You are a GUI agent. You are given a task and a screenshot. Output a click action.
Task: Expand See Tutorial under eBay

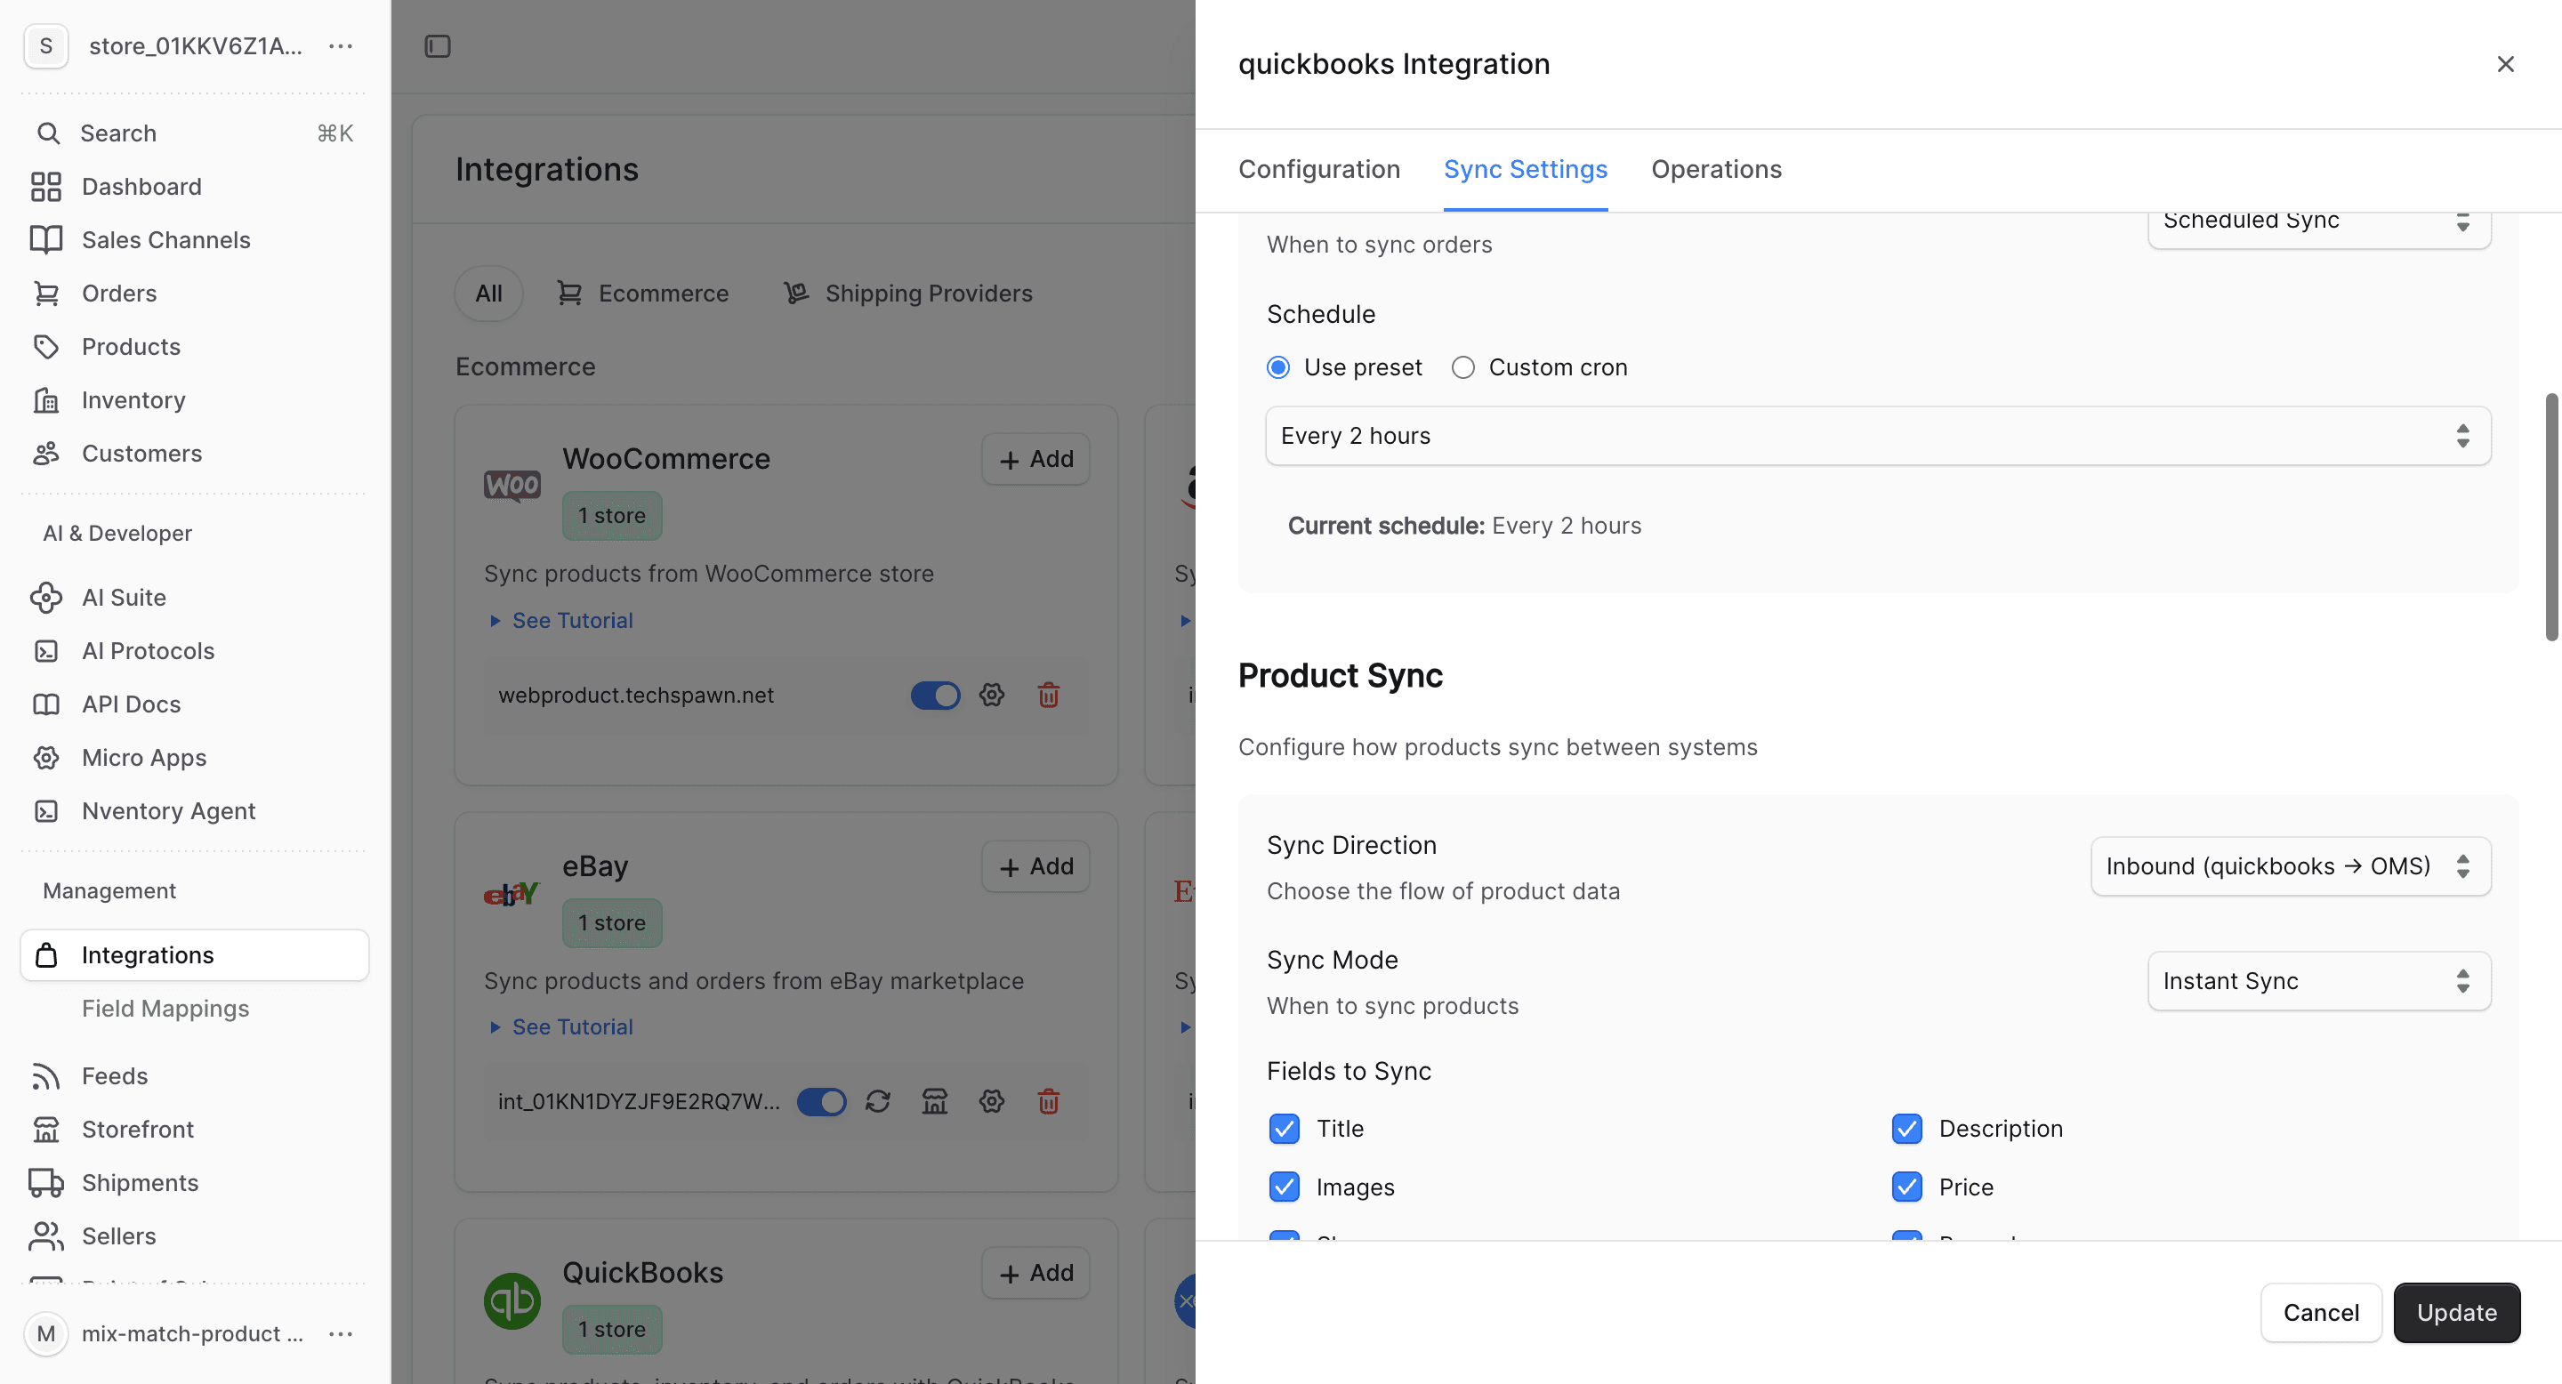point(562,1026)
